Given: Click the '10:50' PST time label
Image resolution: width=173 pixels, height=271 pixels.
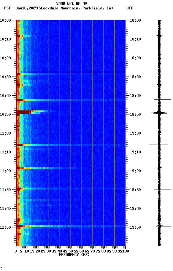Looking at the screenshot, I should [5, 114].
